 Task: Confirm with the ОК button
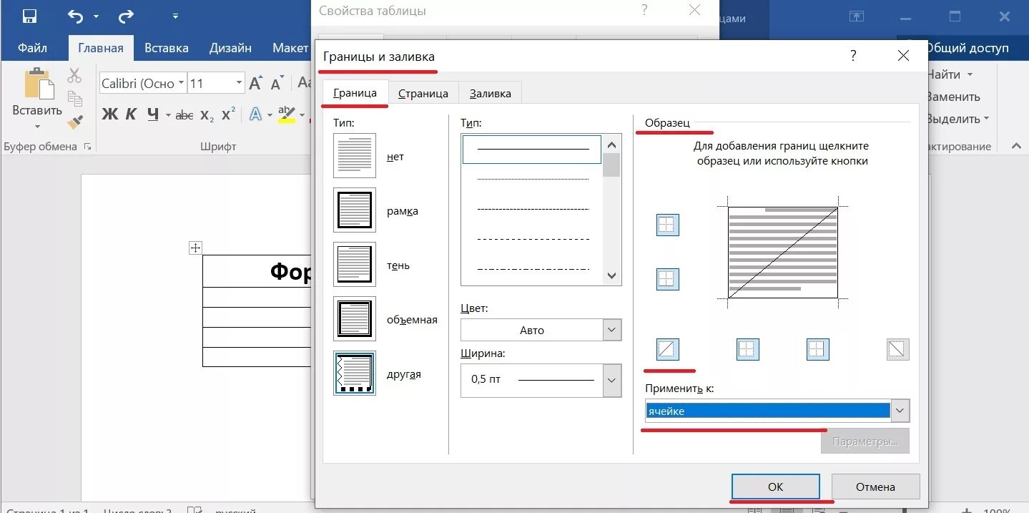click(776, 487)
